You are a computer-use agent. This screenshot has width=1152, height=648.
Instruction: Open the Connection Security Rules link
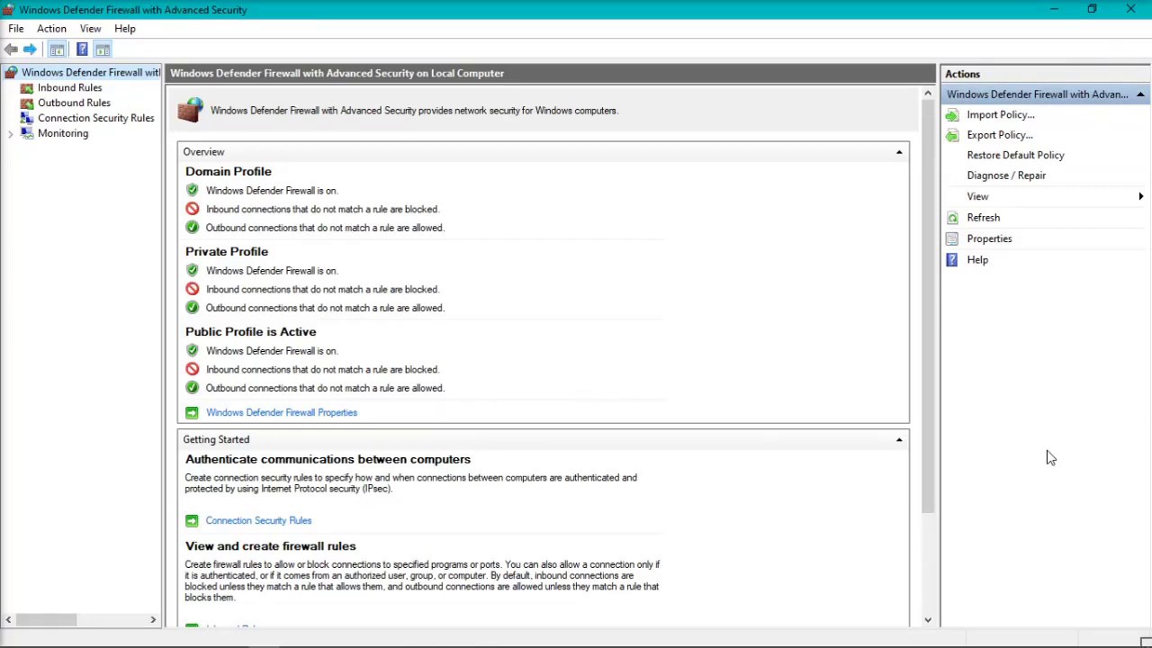coord(258,520)
